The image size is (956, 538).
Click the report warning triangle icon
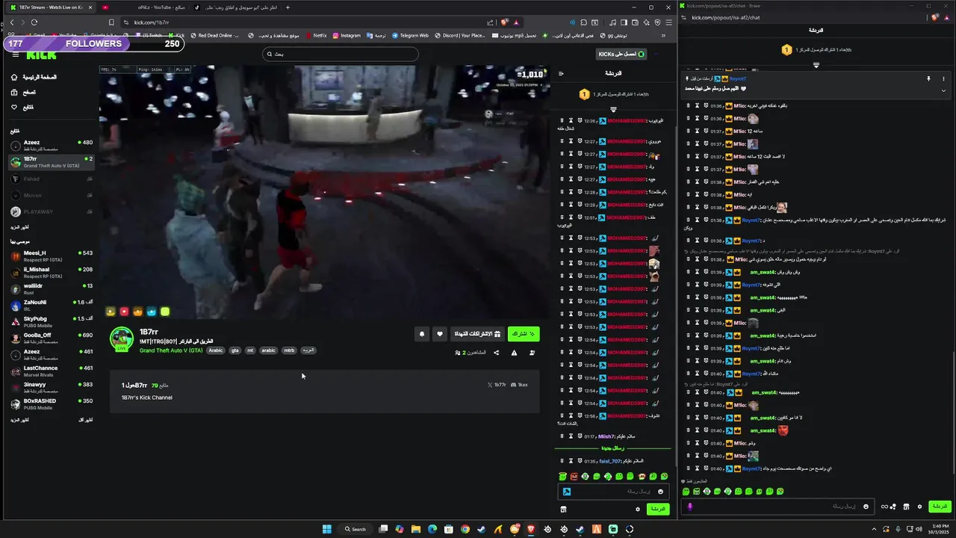coord(514,353)
